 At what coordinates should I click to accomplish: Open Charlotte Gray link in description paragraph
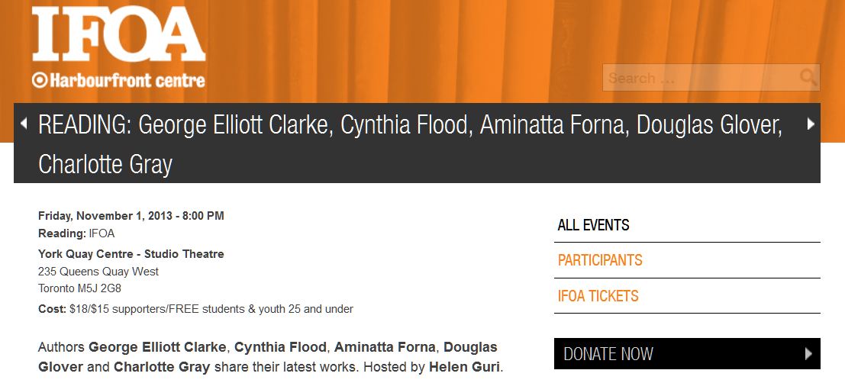[x=162, y=367]
